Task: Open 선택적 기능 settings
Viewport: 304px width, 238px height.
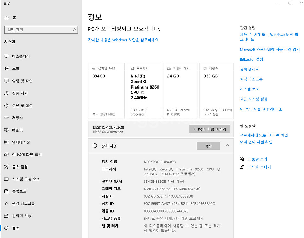Action: tap(22, 216)
